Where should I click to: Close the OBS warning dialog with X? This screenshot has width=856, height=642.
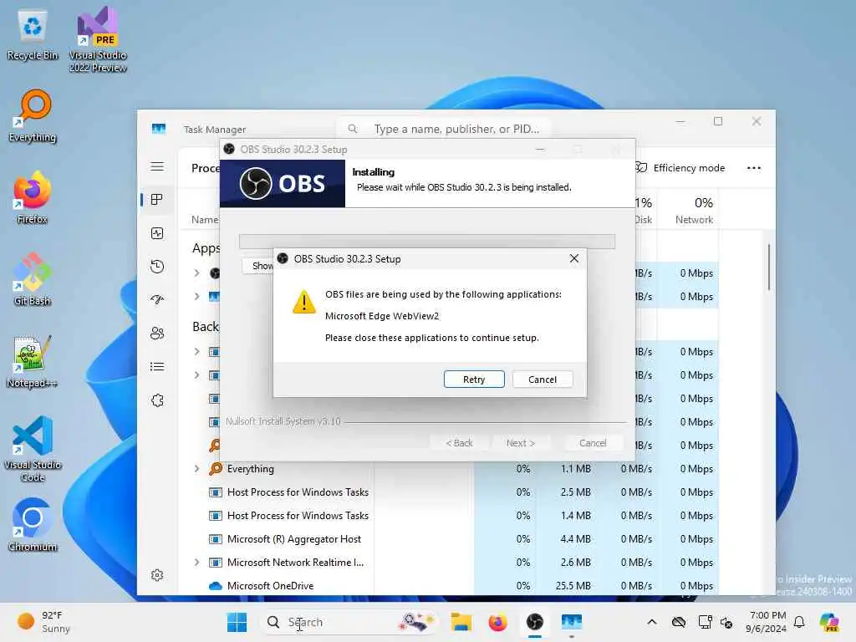573,258
